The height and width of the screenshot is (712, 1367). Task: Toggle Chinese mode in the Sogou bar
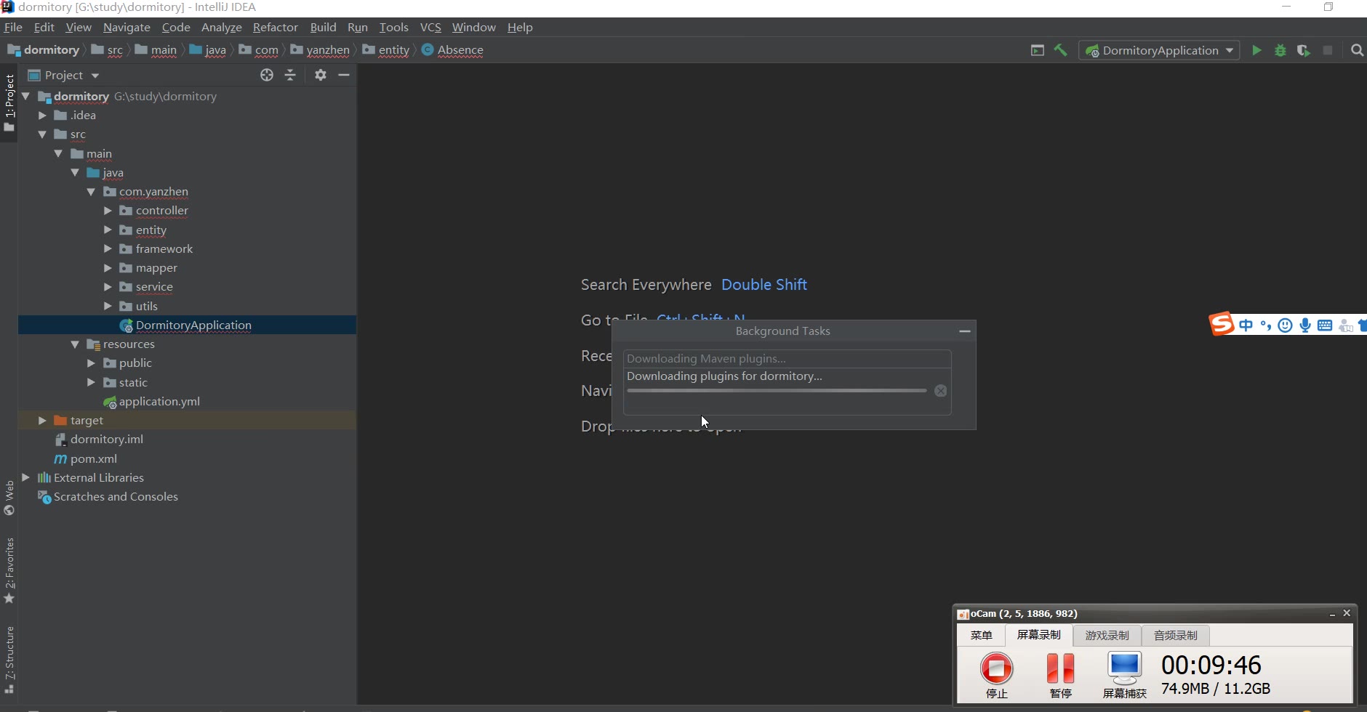pyautogui.click(x=1246, y=325)
